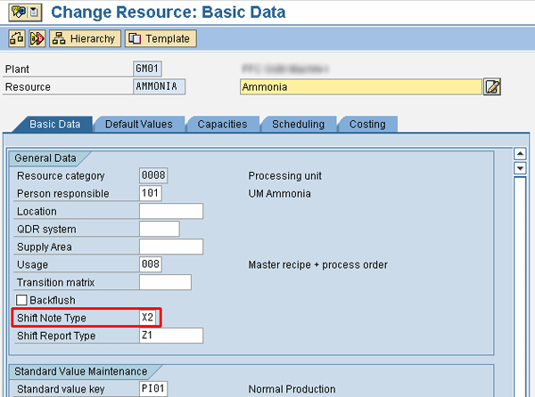Select the Costing tab

[367, 125]
